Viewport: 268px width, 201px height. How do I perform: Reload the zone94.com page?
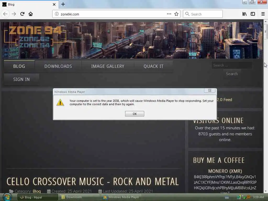coord(22,14)
